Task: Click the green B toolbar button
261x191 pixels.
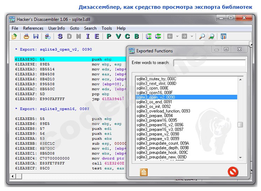Action: [137, 36]
